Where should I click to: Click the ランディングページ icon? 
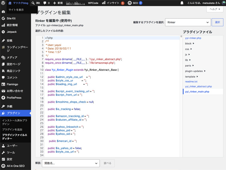click(x=3, y=47)
